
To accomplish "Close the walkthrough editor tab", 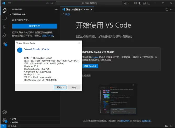I will 92,9.
